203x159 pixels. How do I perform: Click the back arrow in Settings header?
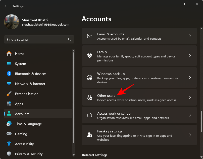(6, 6)
